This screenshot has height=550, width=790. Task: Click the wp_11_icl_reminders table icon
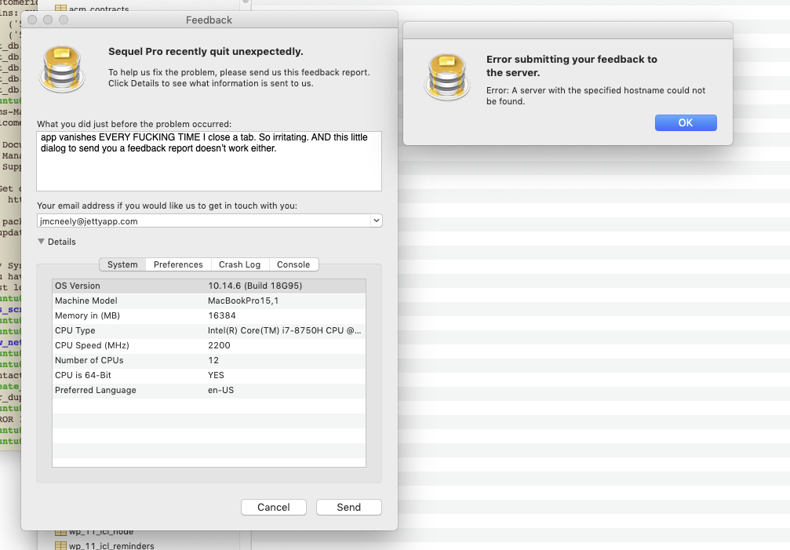(x=61, y=545)
